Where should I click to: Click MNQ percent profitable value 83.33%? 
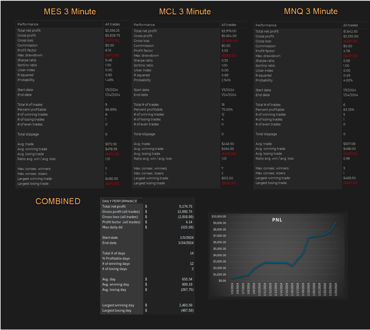click(349, 110)
